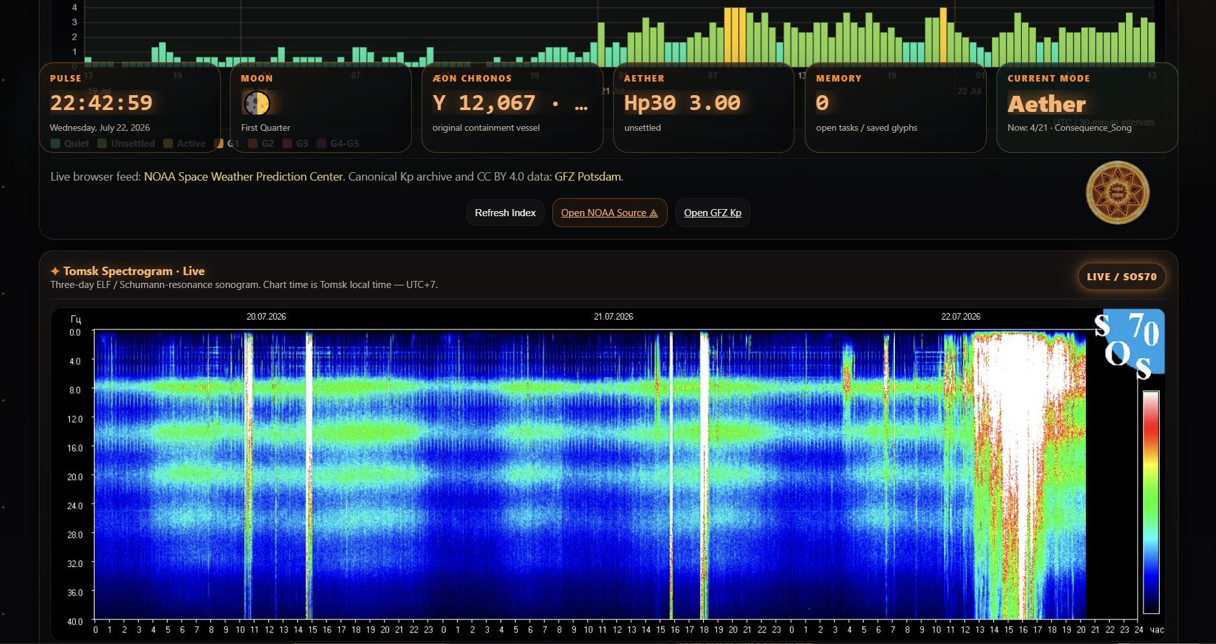Click the Quiet legend color swatch

(56, 144)
